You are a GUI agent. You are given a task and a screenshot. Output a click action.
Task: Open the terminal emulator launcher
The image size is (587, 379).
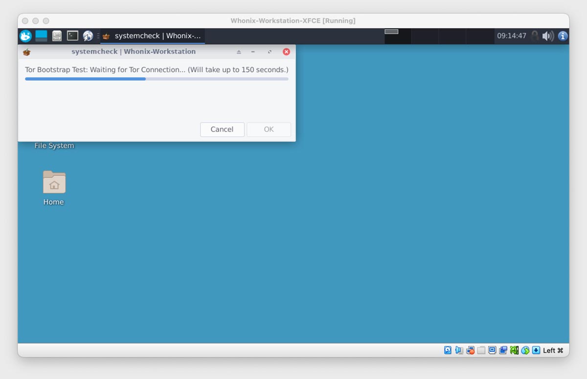[72, 36]
